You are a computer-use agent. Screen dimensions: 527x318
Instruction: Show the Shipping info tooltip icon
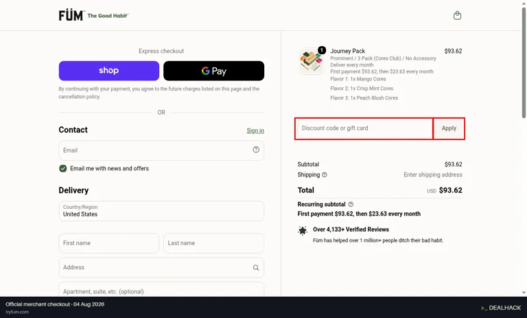click(325, 174)
